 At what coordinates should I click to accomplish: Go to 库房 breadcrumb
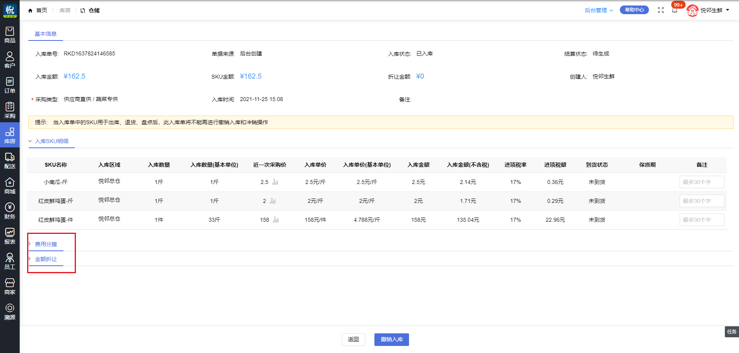pos(65,10)
